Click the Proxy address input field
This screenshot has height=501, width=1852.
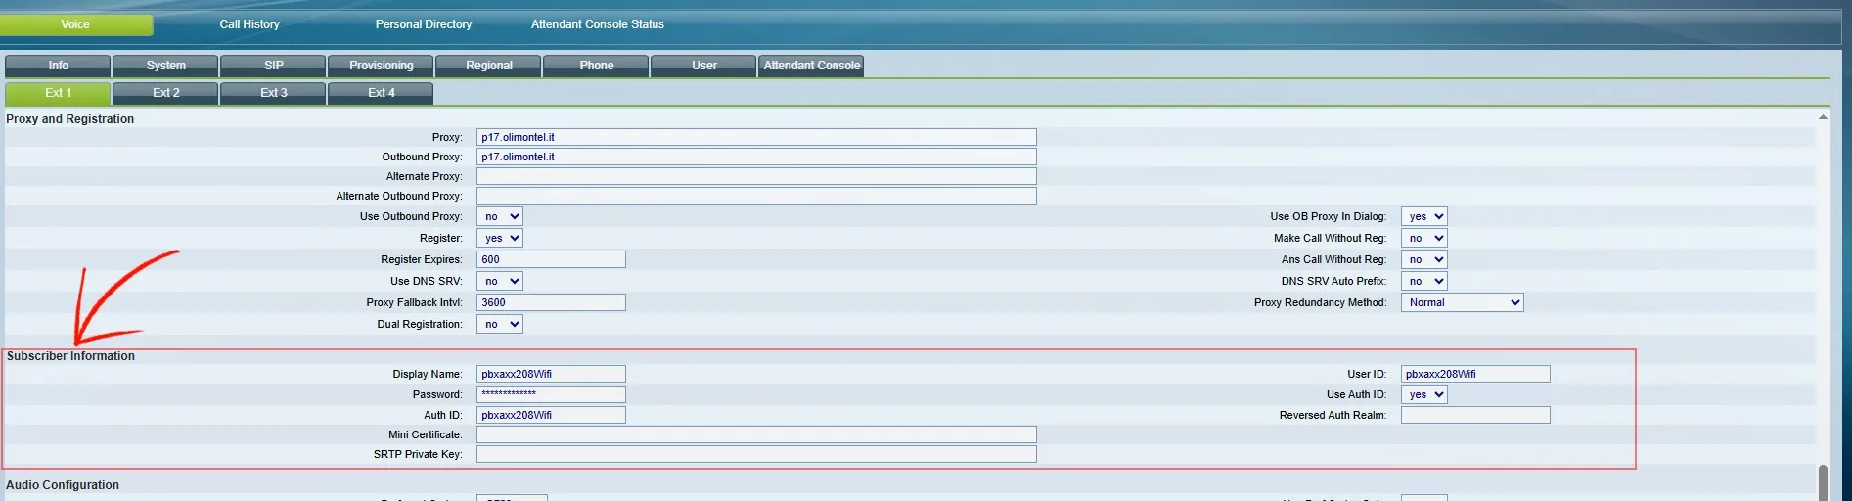point(755,137)
